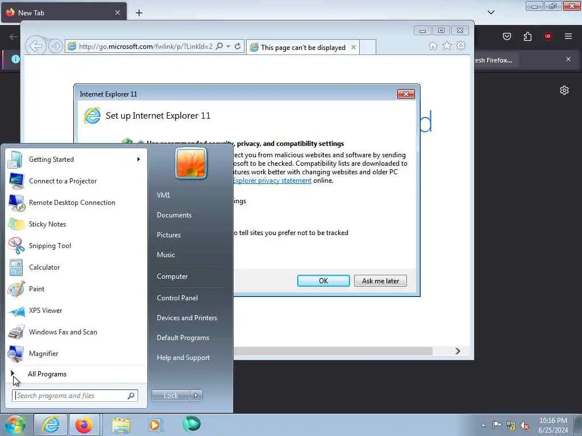Click Internet Explorer taskbar icon
Image resolution: width=582 pixels, height=436 pixels.
coord(51,425)
